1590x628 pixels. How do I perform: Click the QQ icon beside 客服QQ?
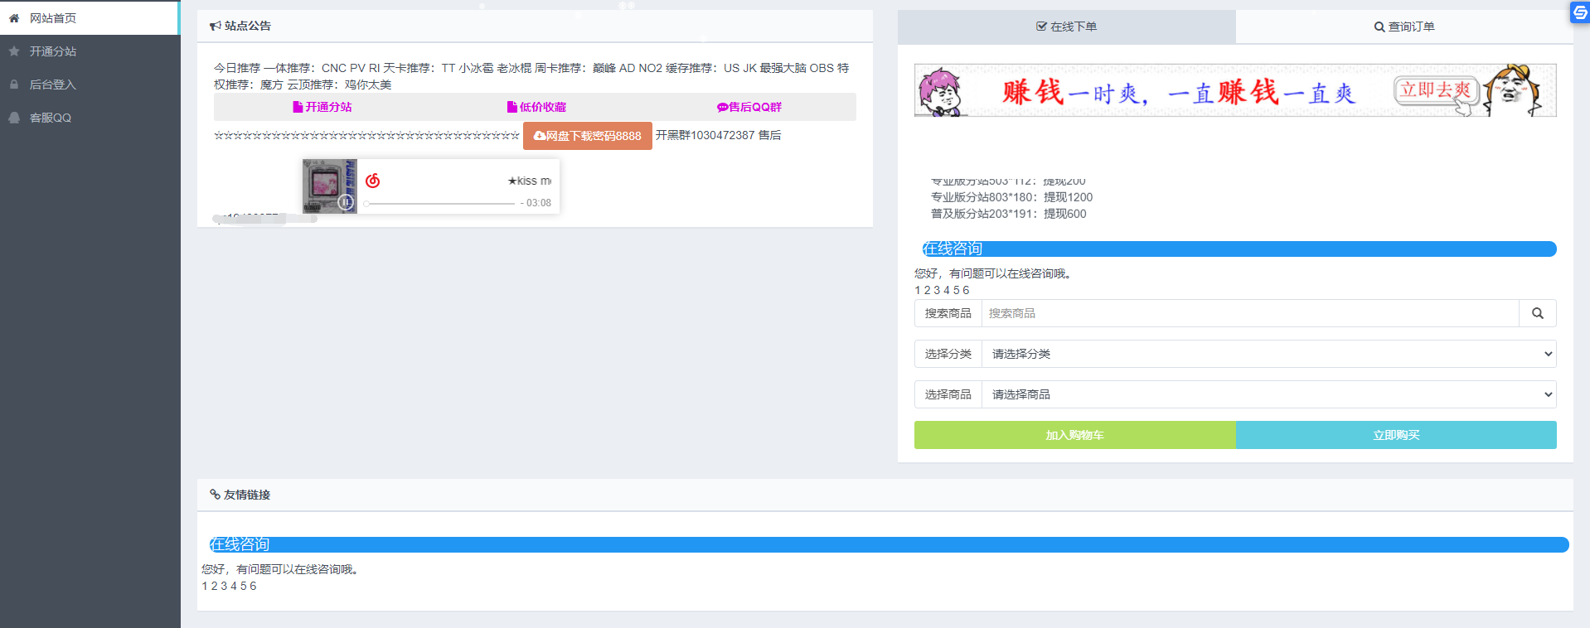tap(14, 118)
